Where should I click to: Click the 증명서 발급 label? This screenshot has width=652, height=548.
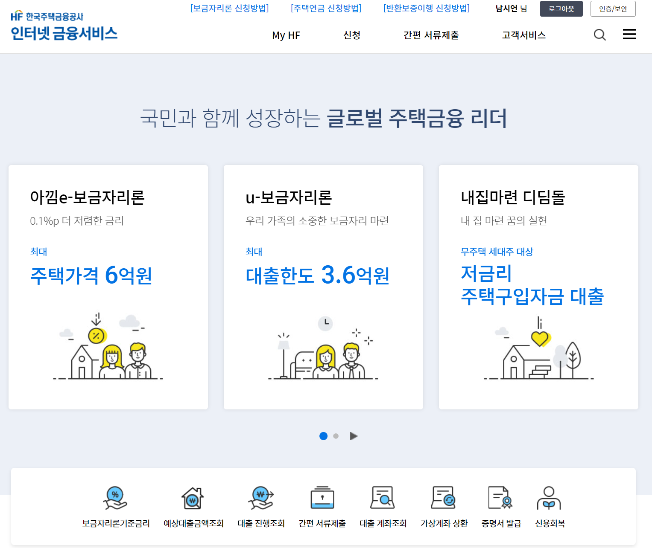coord(501,523)
